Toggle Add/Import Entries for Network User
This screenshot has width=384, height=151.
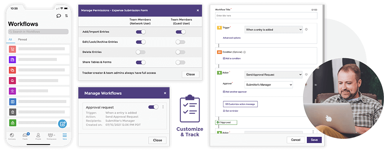click(x=141, y=32)
